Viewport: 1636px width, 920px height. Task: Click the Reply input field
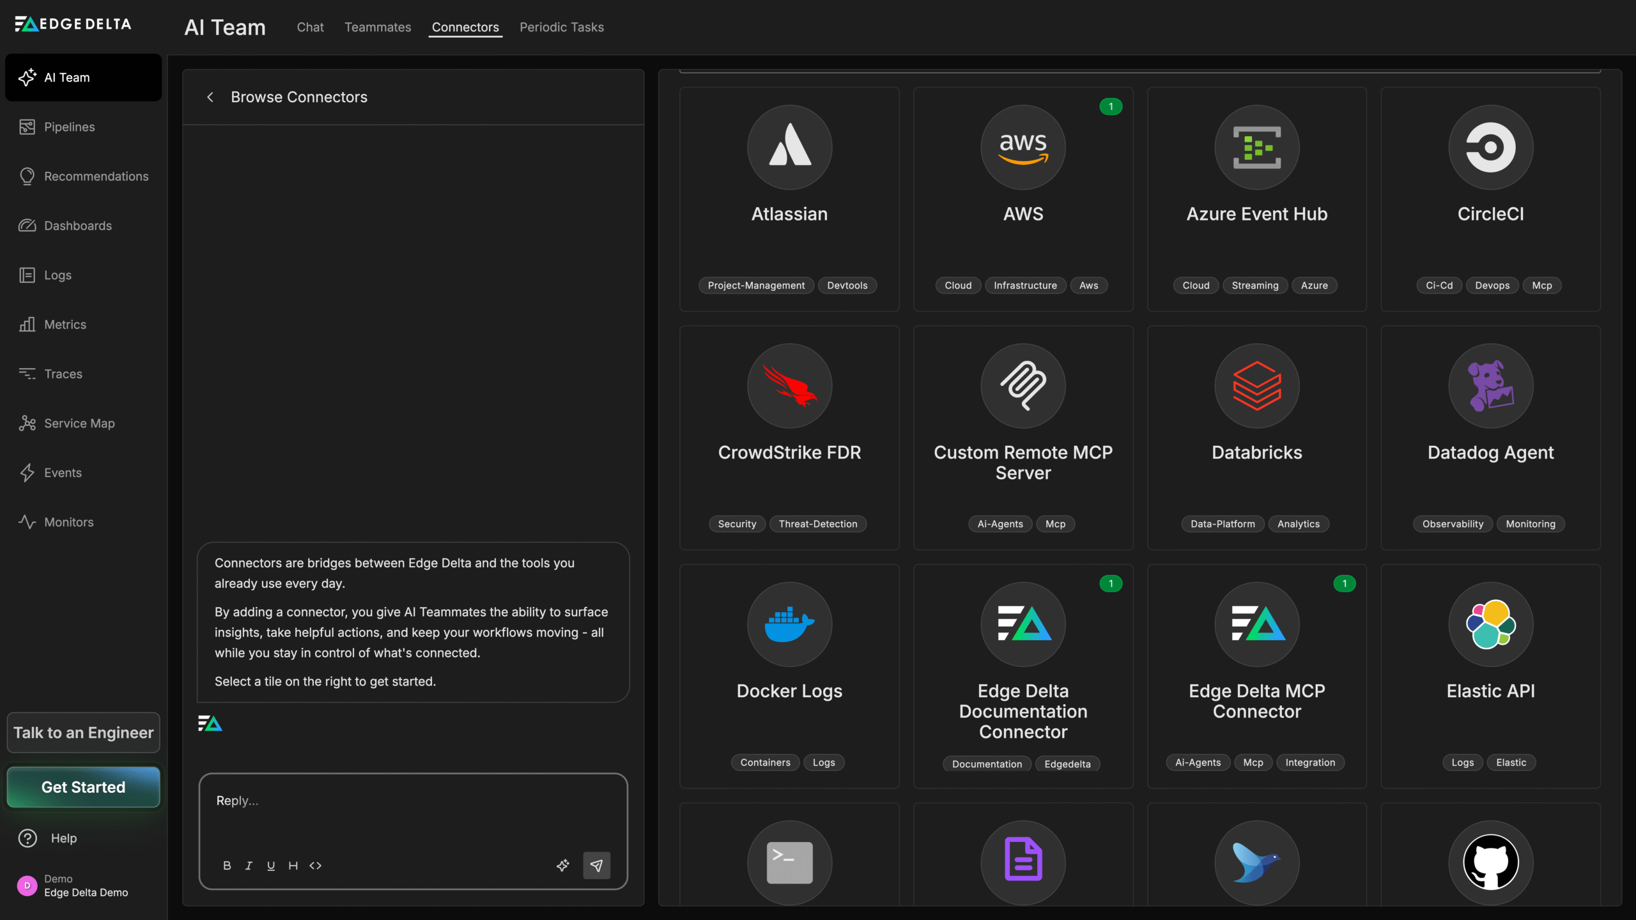click(x=412, y=801)
